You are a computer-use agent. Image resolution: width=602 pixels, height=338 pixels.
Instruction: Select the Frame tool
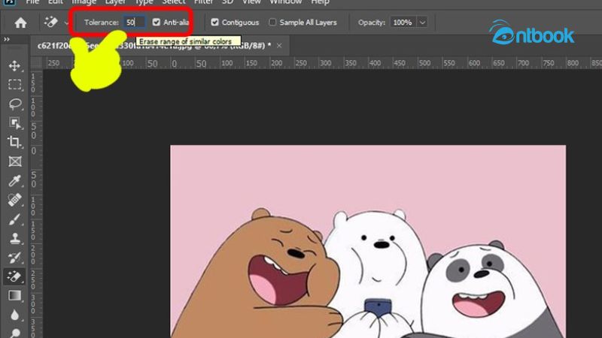tap(14, 161)
